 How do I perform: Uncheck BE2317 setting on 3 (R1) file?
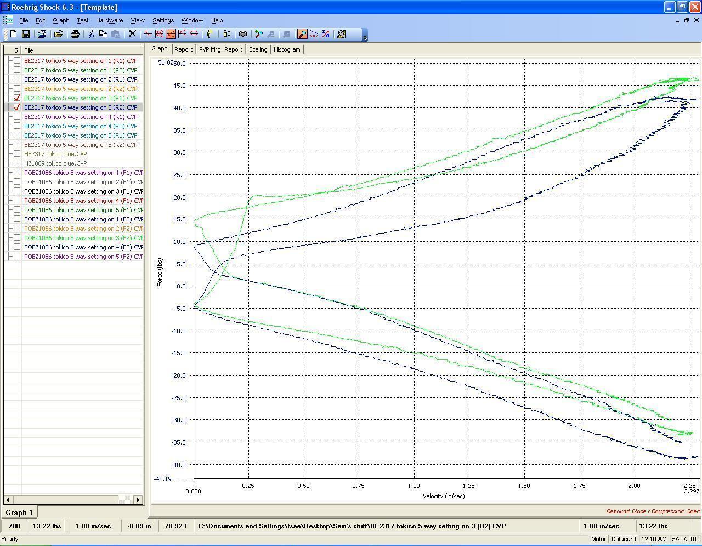click(17, 98)
